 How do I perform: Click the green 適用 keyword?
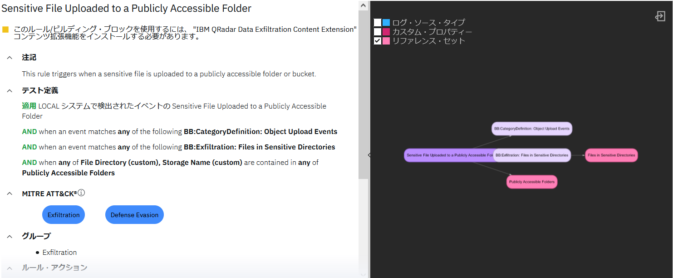coord(29,106)
